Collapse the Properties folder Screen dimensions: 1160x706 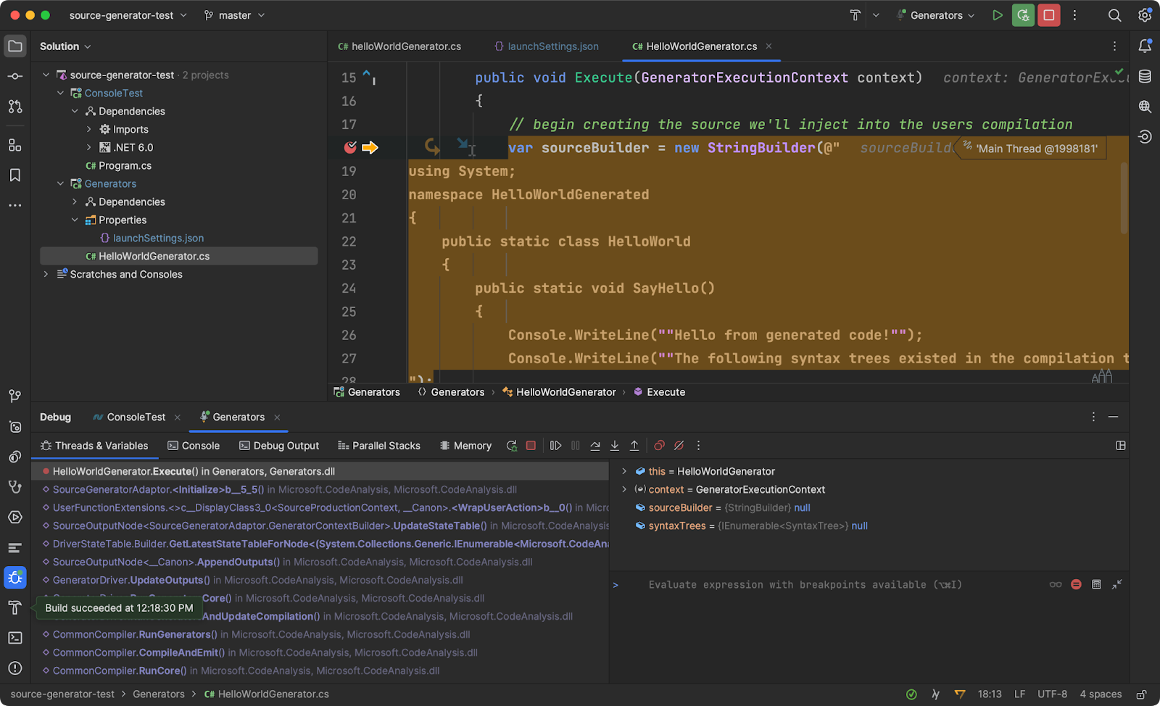pos(75,220)
